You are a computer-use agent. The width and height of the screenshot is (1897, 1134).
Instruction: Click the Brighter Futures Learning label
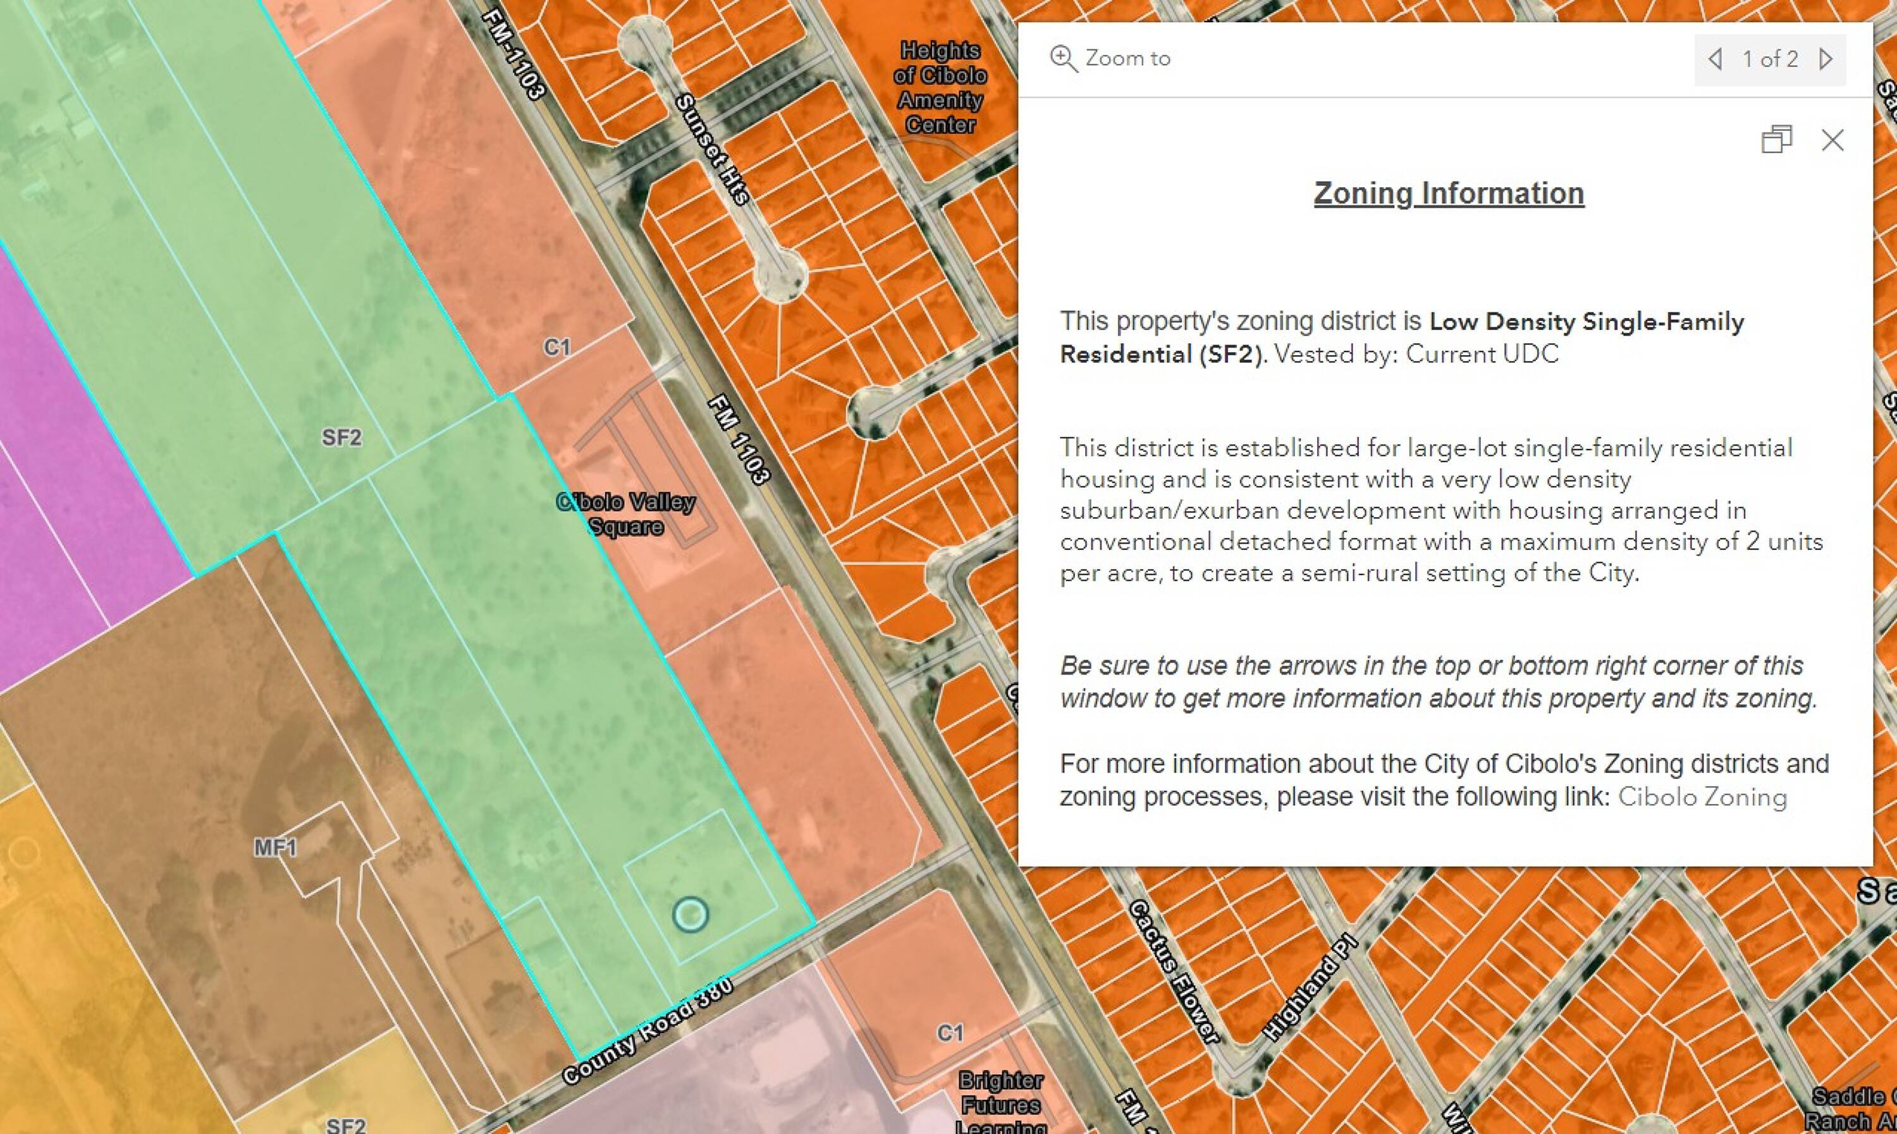[x=1000, y=1104]
